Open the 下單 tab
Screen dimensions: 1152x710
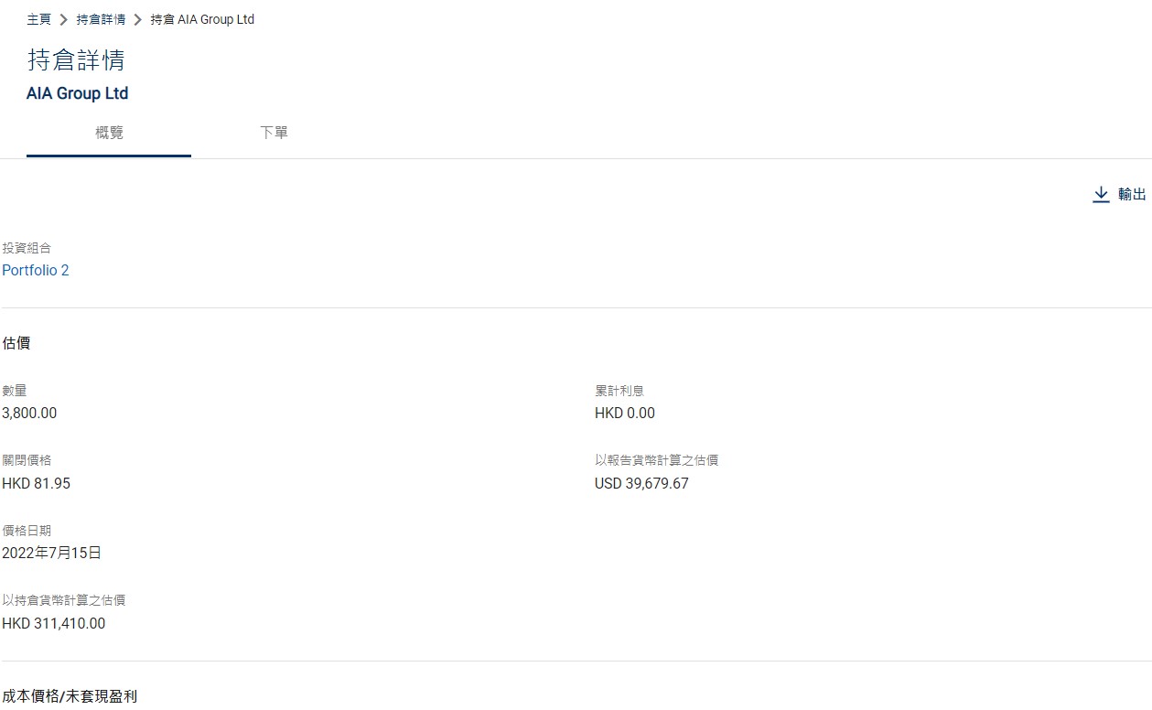point(274,133)
